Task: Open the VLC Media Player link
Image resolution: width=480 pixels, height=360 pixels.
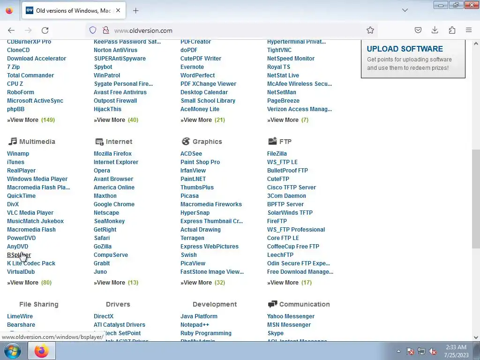Action: tap(30, 213)
